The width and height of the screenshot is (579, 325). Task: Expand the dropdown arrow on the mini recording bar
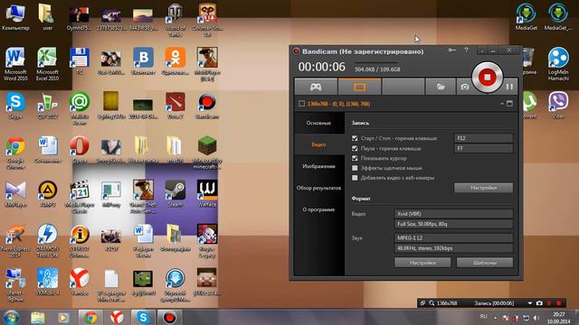[530, 303]
